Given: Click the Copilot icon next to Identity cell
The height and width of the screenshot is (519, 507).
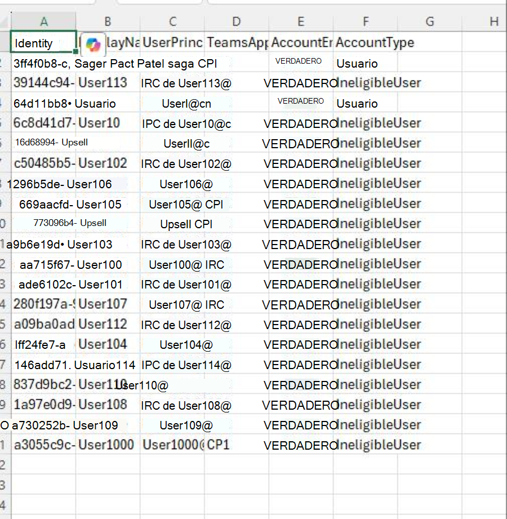Looking at the screenshot, I should 94,44.
